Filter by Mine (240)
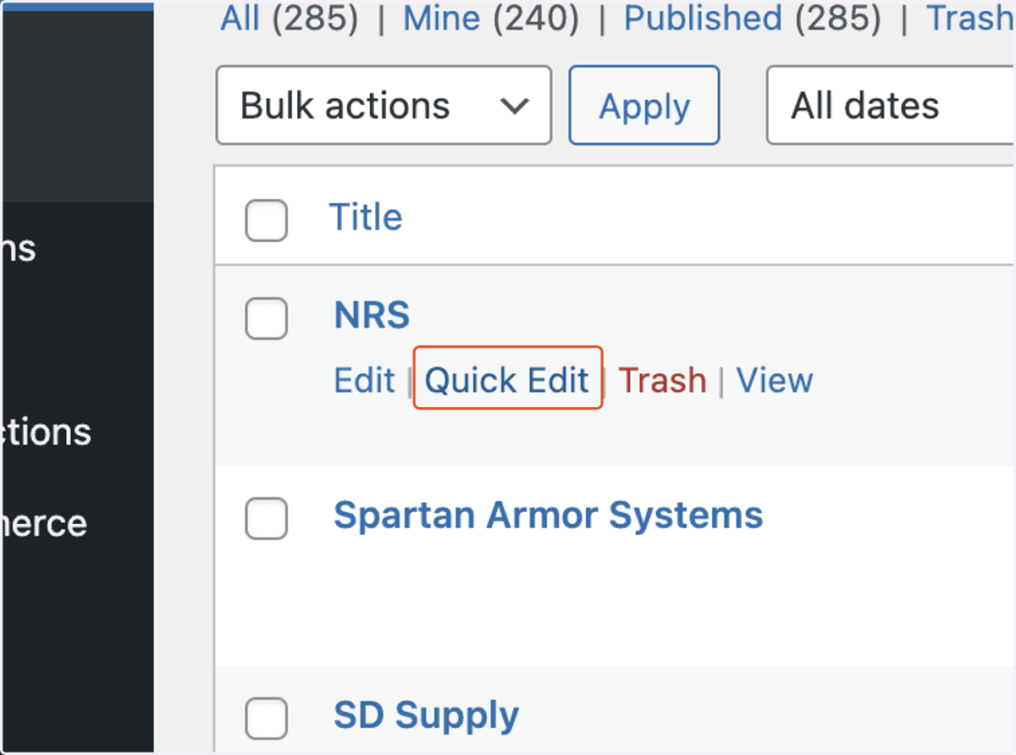The height and width of the screenshot is (755, 1016). click(x=491, y=18)
